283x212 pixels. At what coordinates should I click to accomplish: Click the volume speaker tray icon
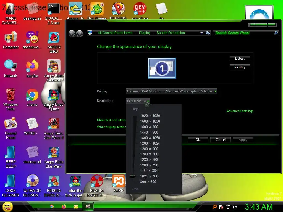[234, 207]
